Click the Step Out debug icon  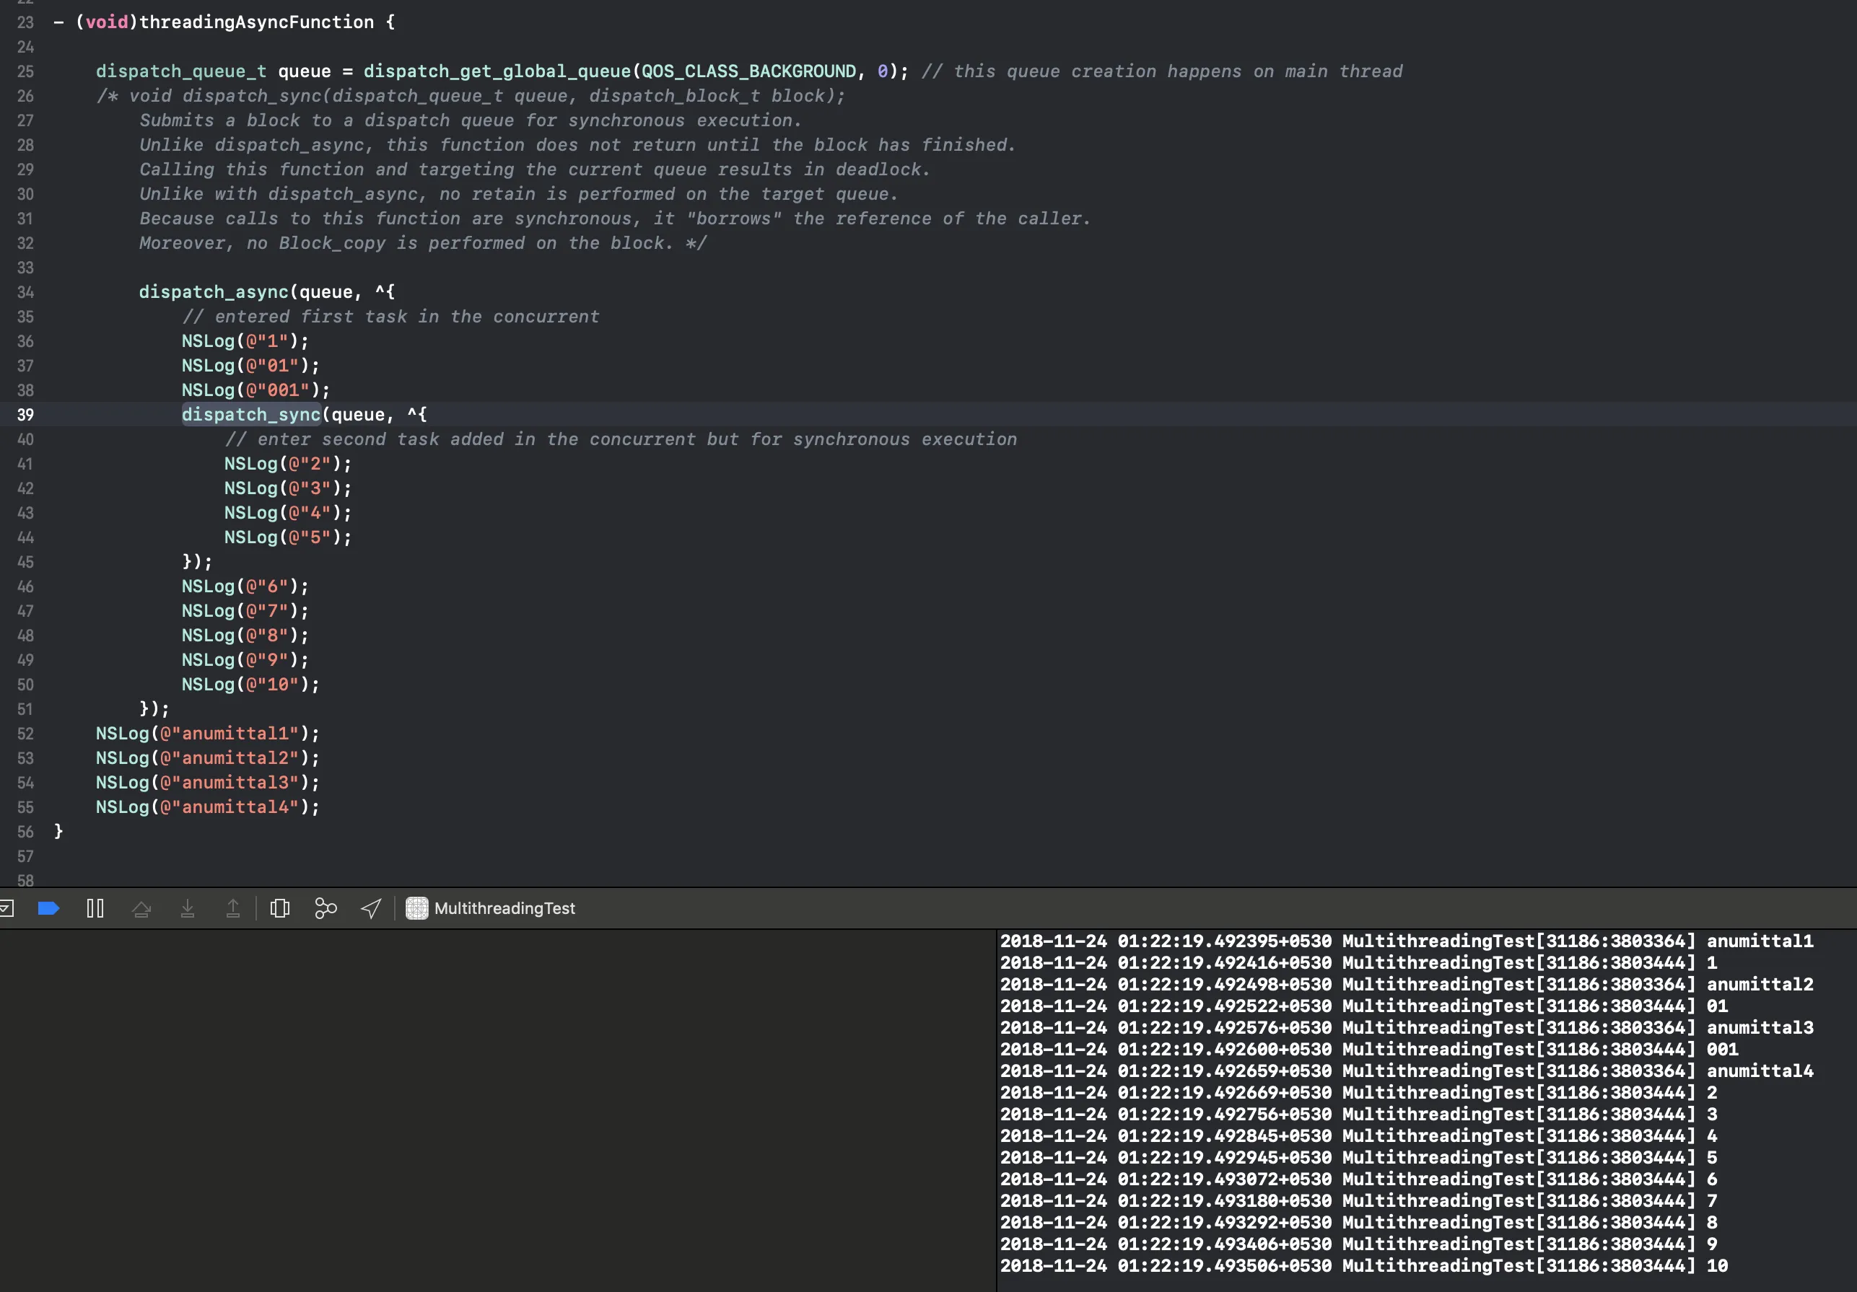233,908
